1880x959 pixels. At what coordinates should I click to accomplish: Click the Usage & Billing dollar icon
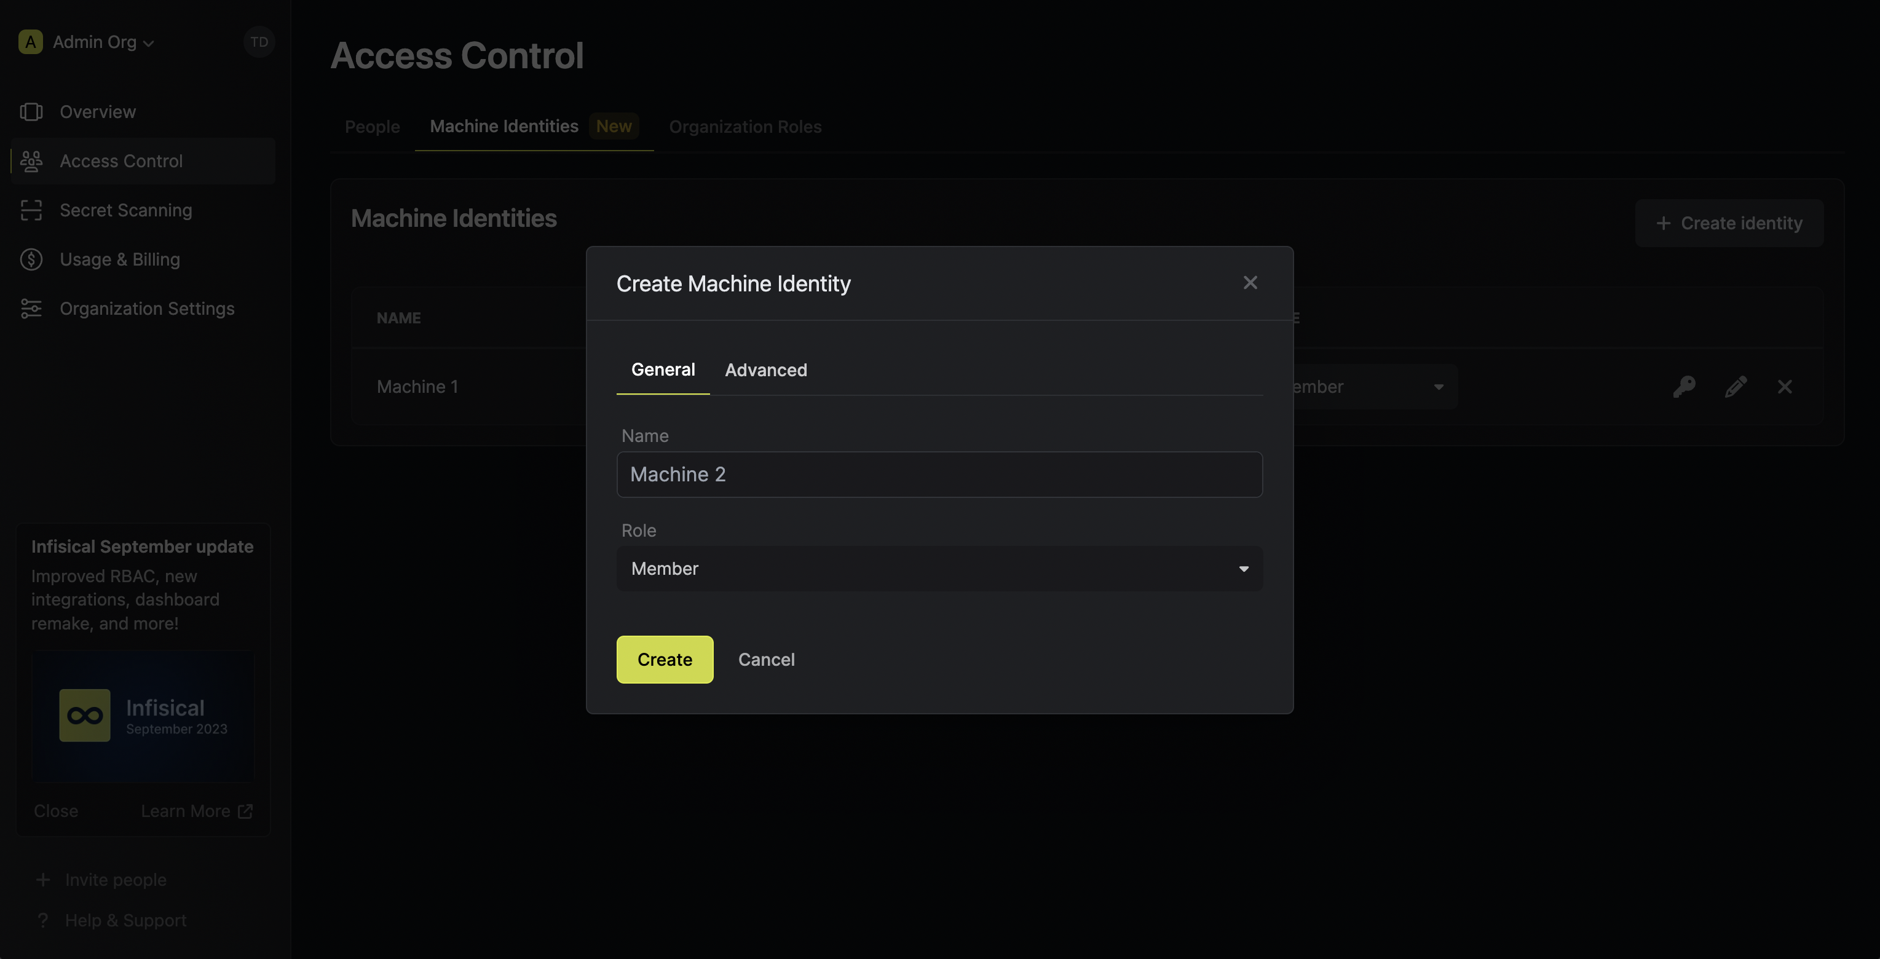pyautogui.click(x=31, y=260)
